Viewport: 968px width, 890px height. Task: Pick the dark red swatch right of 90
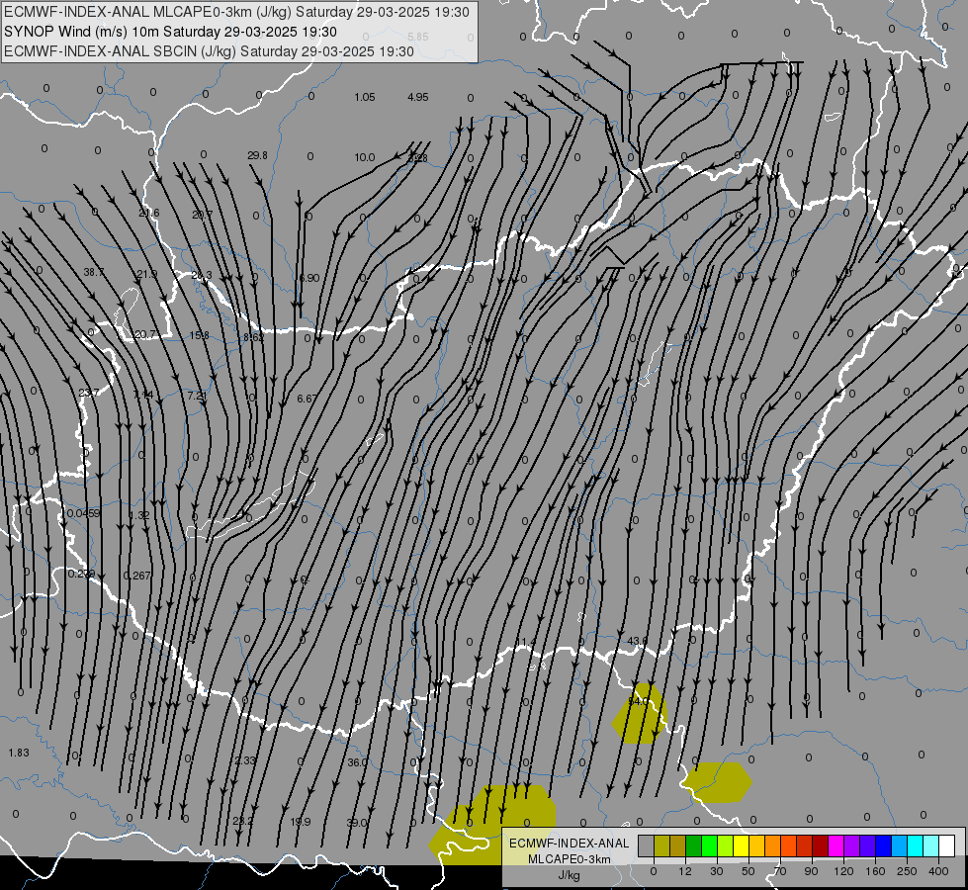pos(820,845)
